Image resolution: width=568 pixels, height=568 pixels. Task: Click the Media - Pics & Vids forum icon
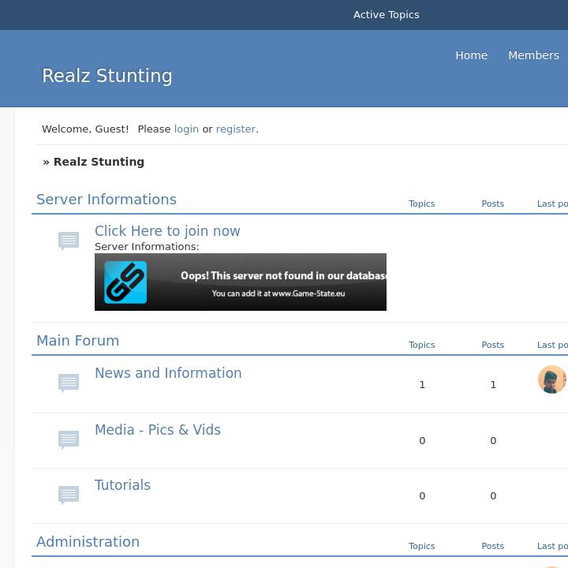point(69,439)
